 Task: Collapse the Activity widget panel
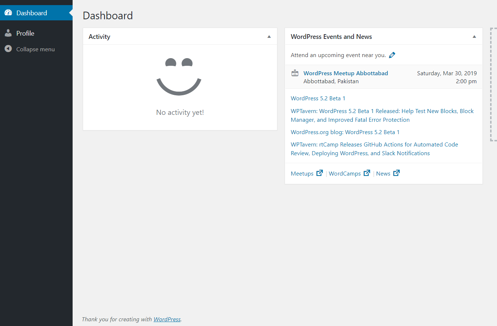click(269, 37)
